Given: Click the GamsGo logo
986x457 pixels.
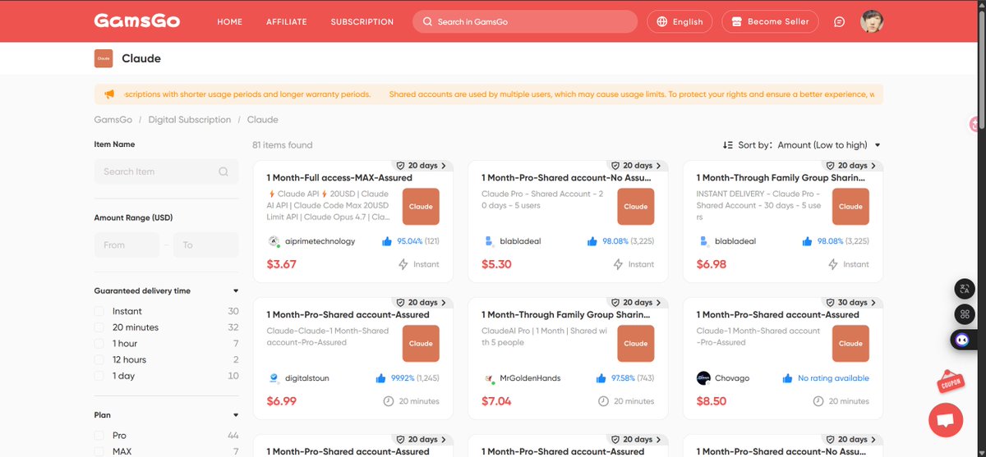Looking at the screenshot, I should click(138, 21).
